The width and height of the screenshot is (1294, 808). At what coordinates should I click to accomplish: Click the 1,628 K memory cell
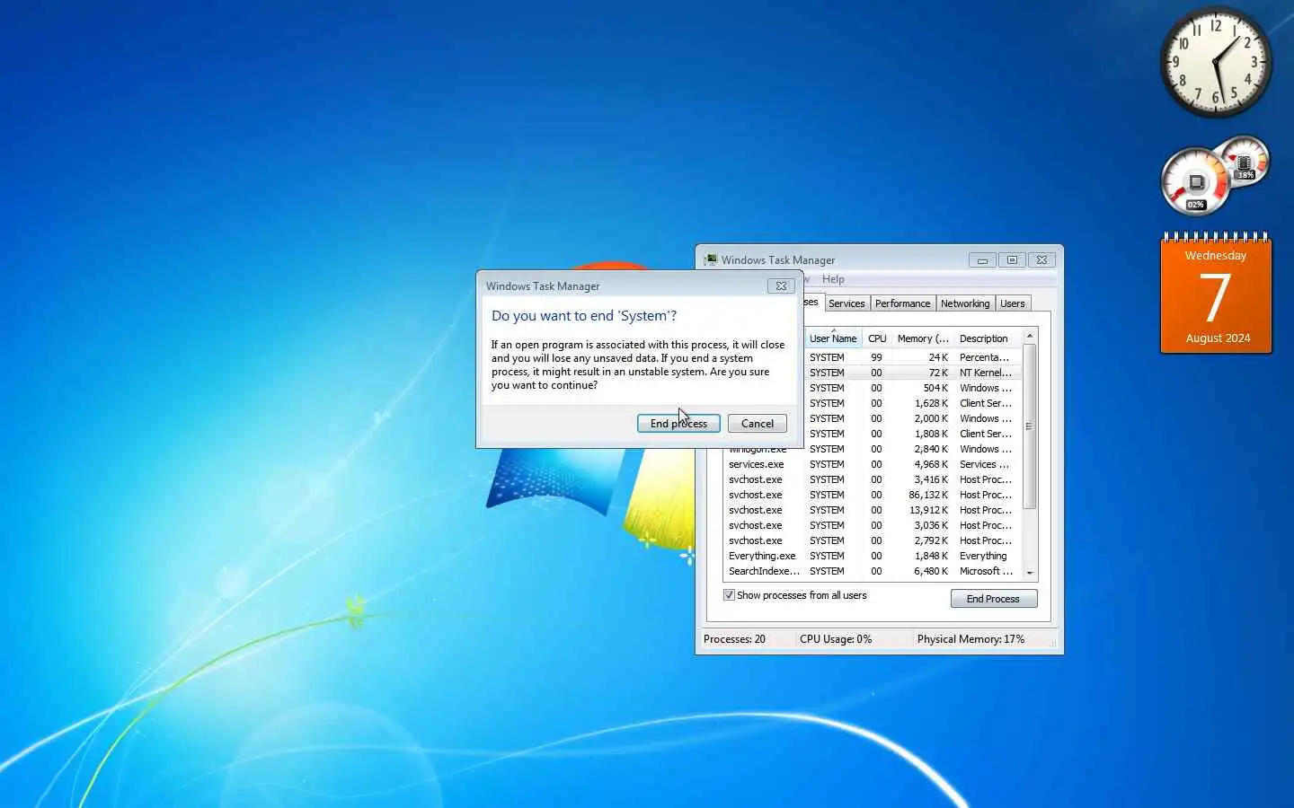coord(931,403)
